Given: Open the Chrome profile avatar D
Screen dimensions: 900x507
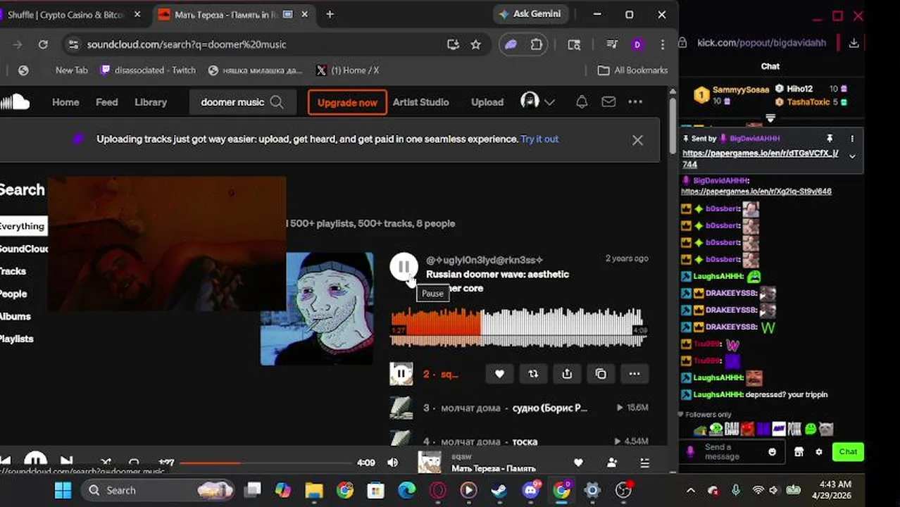Looking at the screenshot, I should (637, 44).
